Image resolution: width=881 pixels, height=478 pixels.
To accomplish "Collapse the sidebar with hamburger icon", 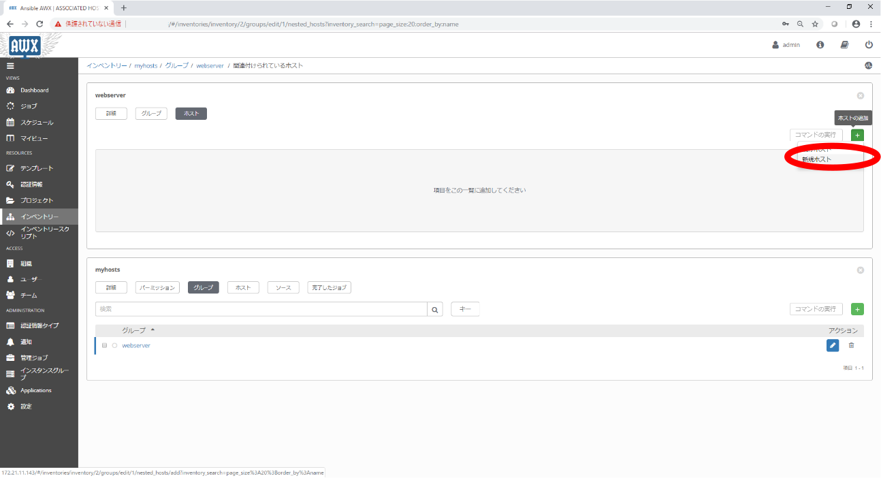I will (10, 66).
